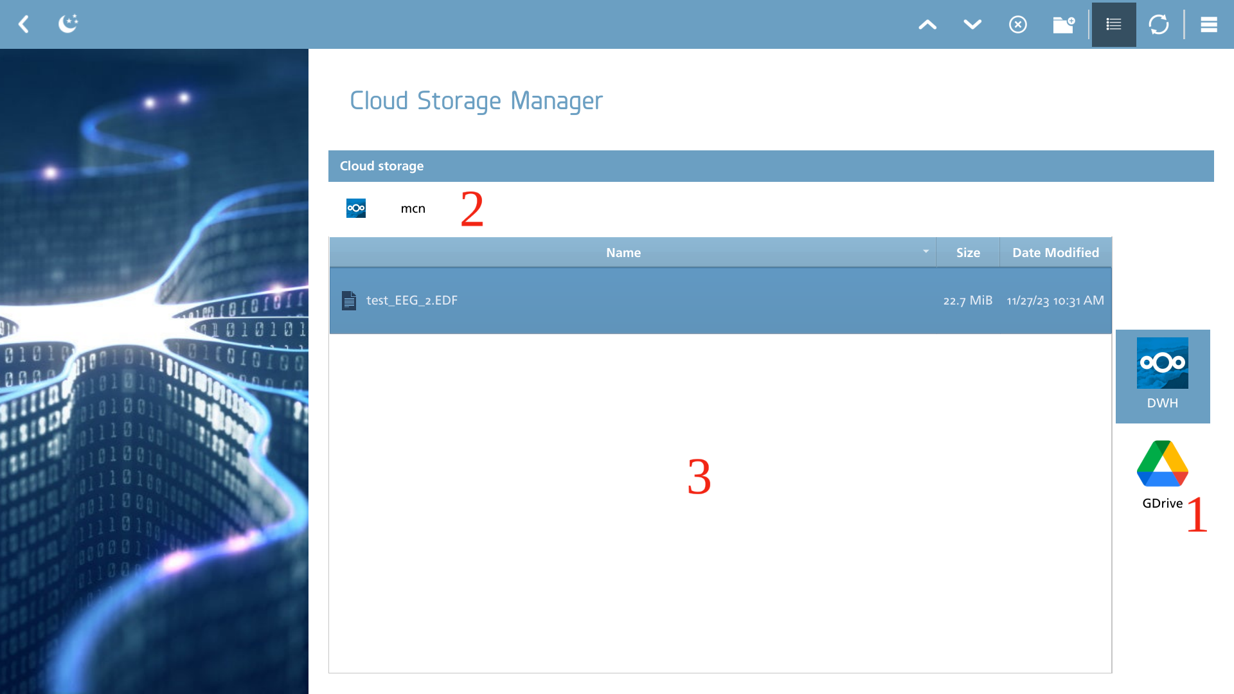Click the small Nextcloud icon beside mcn
1234x694 pixels.
[356, 208]
